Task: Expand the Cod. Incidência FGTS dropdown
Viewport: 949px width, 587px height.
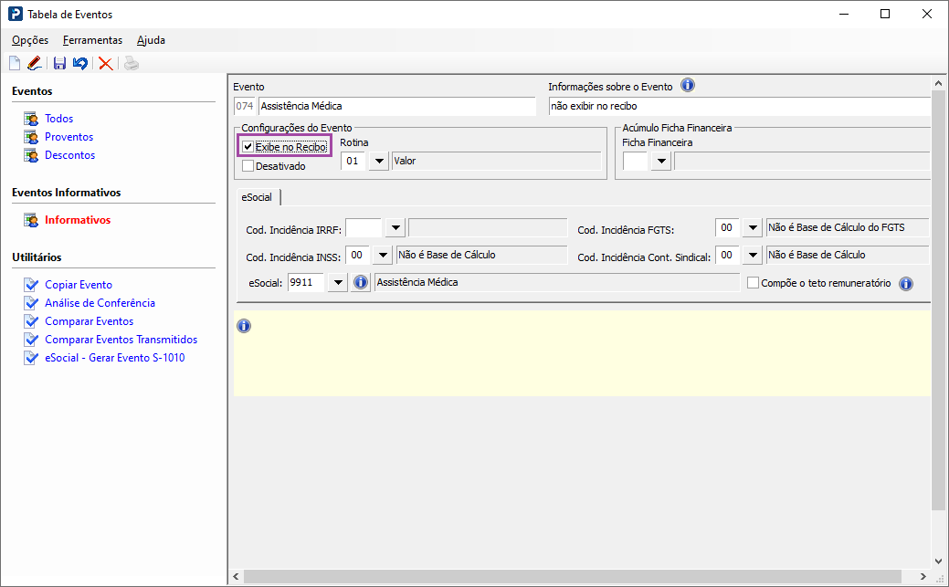Action: 753,228
